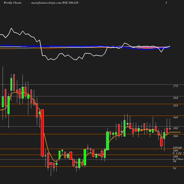Click the 'in 3 Days' text
The width and height of the screenshot is (184, 184).
pos(178,159)
